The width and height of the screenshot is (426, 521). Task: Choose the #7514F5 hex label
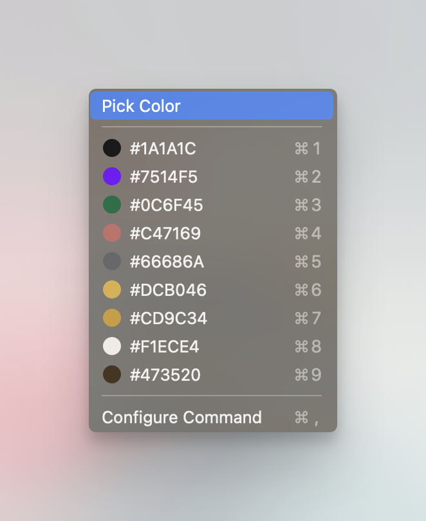point(163,176)
